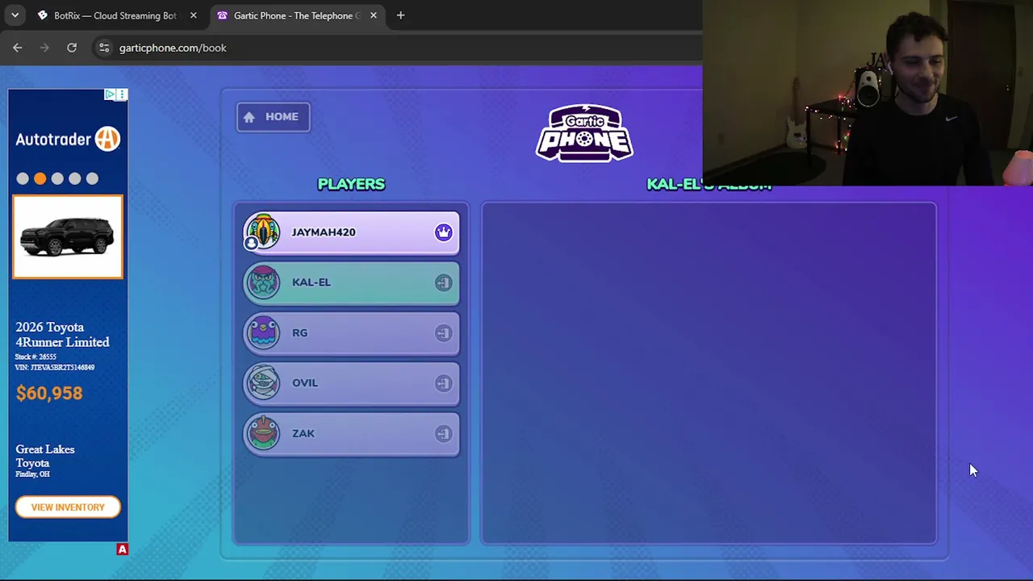Viewport: 1033px width, 581px height.
Task: Click OVIL's mummy avatar
Action: tap(263, 383)
